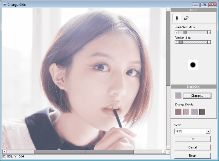Screen dimensions: 219x161
Task: Click the vertical scrollbar down arrow
Action: [x=168, y=148]
